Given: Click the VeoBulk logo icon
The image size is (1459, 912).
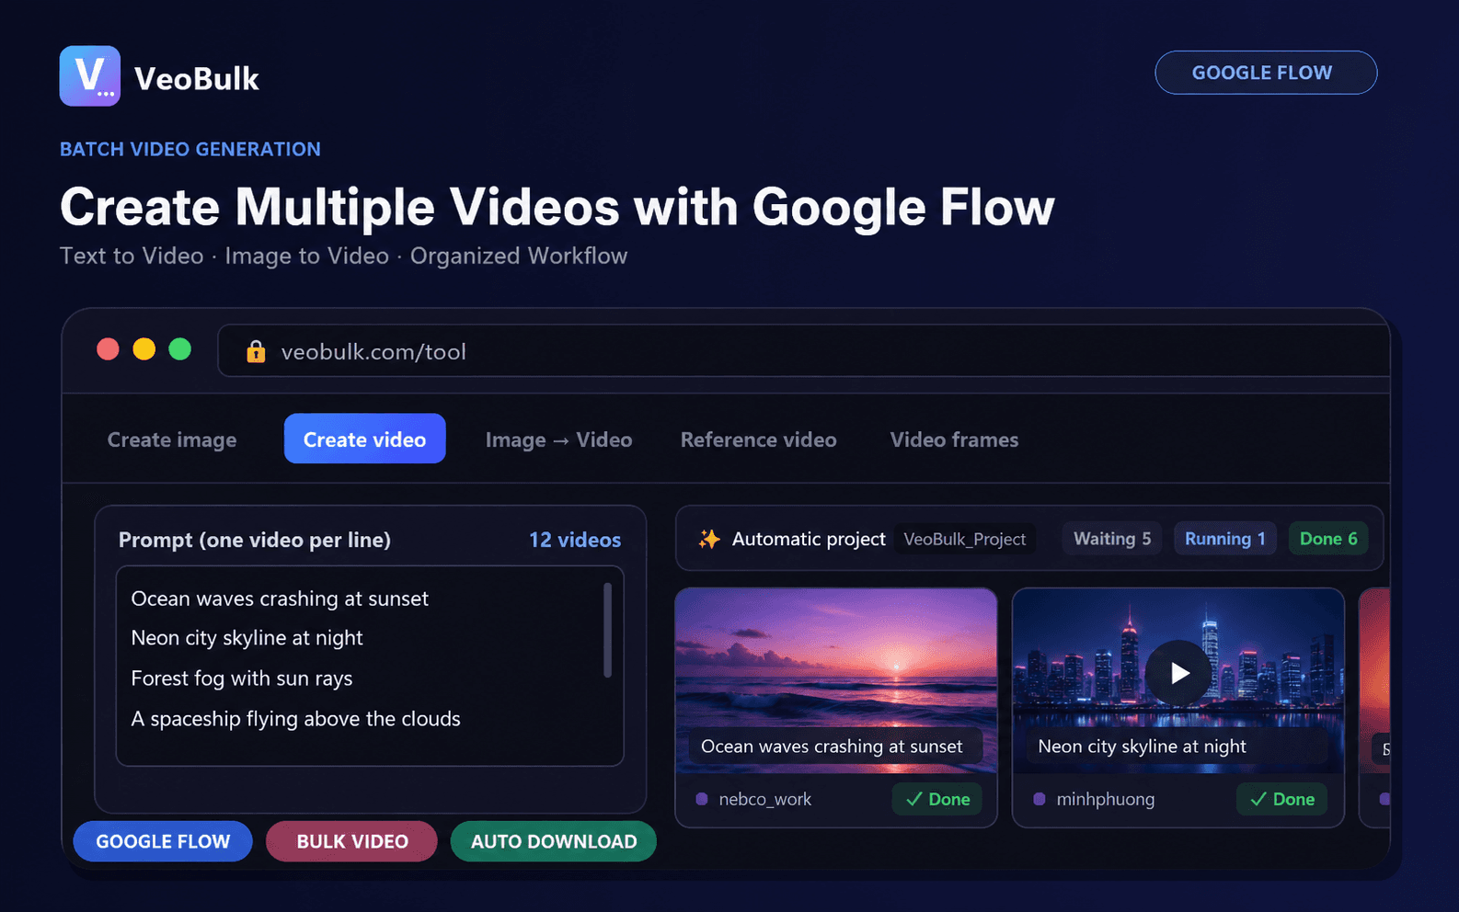Looking at the screenshot, I should click(x=90, y=76).
